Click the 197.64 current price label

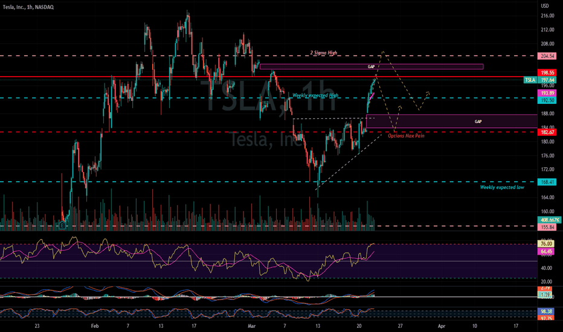[547, 80]
